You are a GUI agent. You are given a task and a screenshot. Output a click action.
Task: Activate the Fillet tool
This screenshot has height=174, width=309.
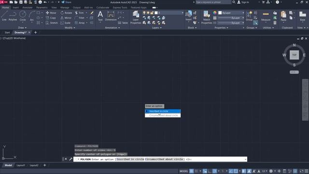coord(80,18)
